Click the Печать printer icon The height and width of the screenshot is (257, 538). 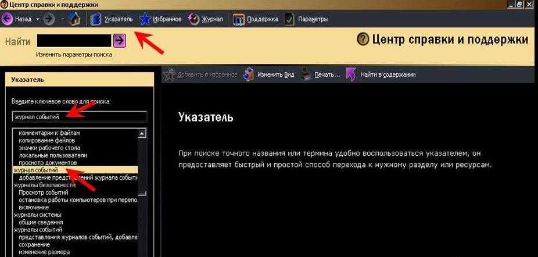click(306, 74)
